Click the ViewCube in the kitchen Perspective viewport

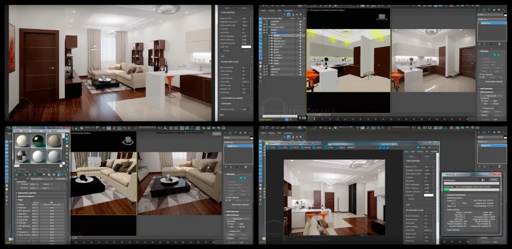pos(381,17)
